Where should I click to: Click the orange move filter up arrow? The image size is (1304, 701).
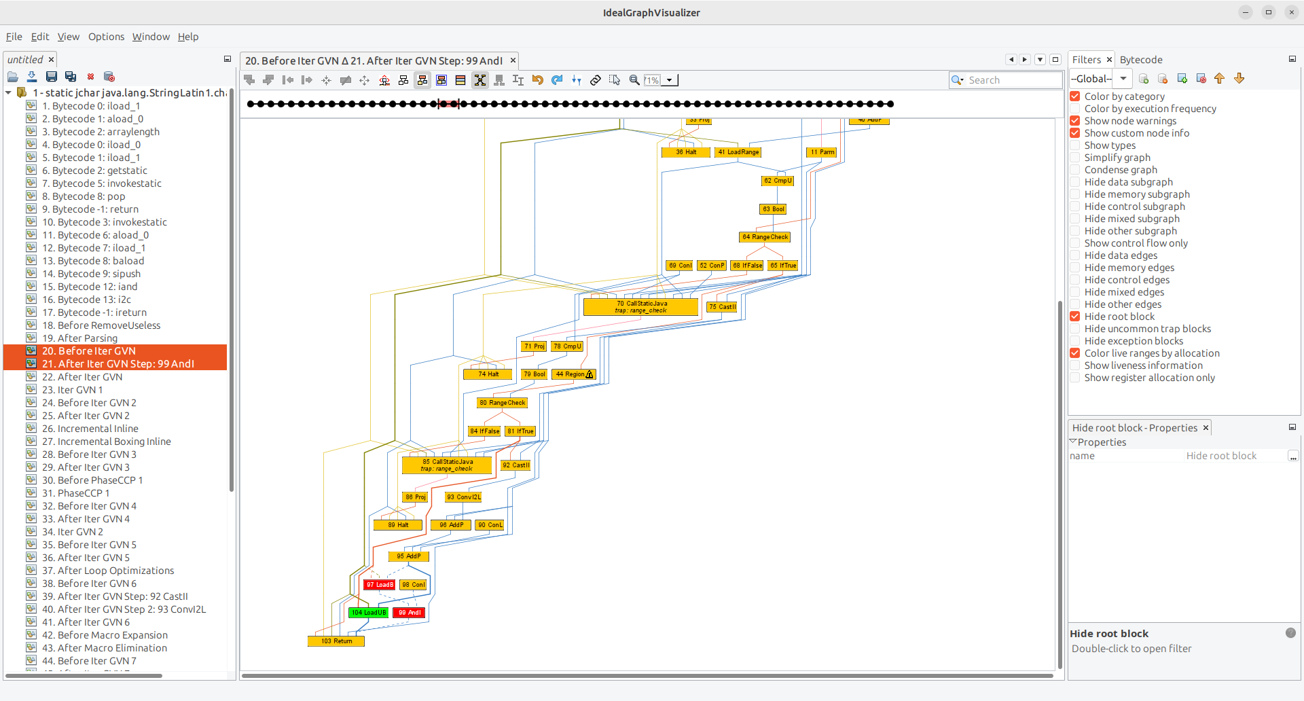click(1220, 79)
